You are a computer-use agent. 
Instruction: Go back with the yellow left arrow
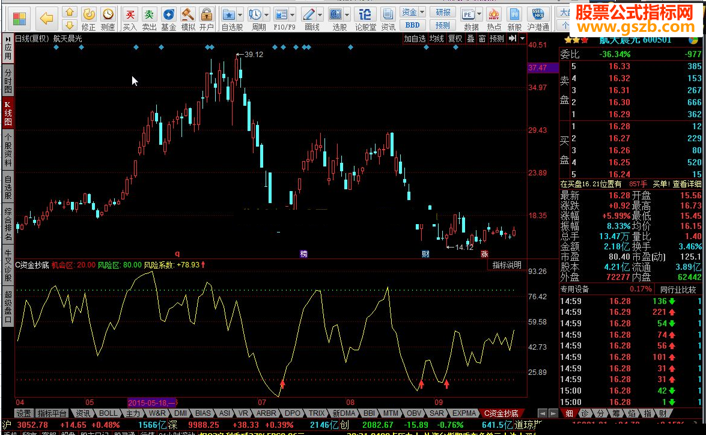46,19
